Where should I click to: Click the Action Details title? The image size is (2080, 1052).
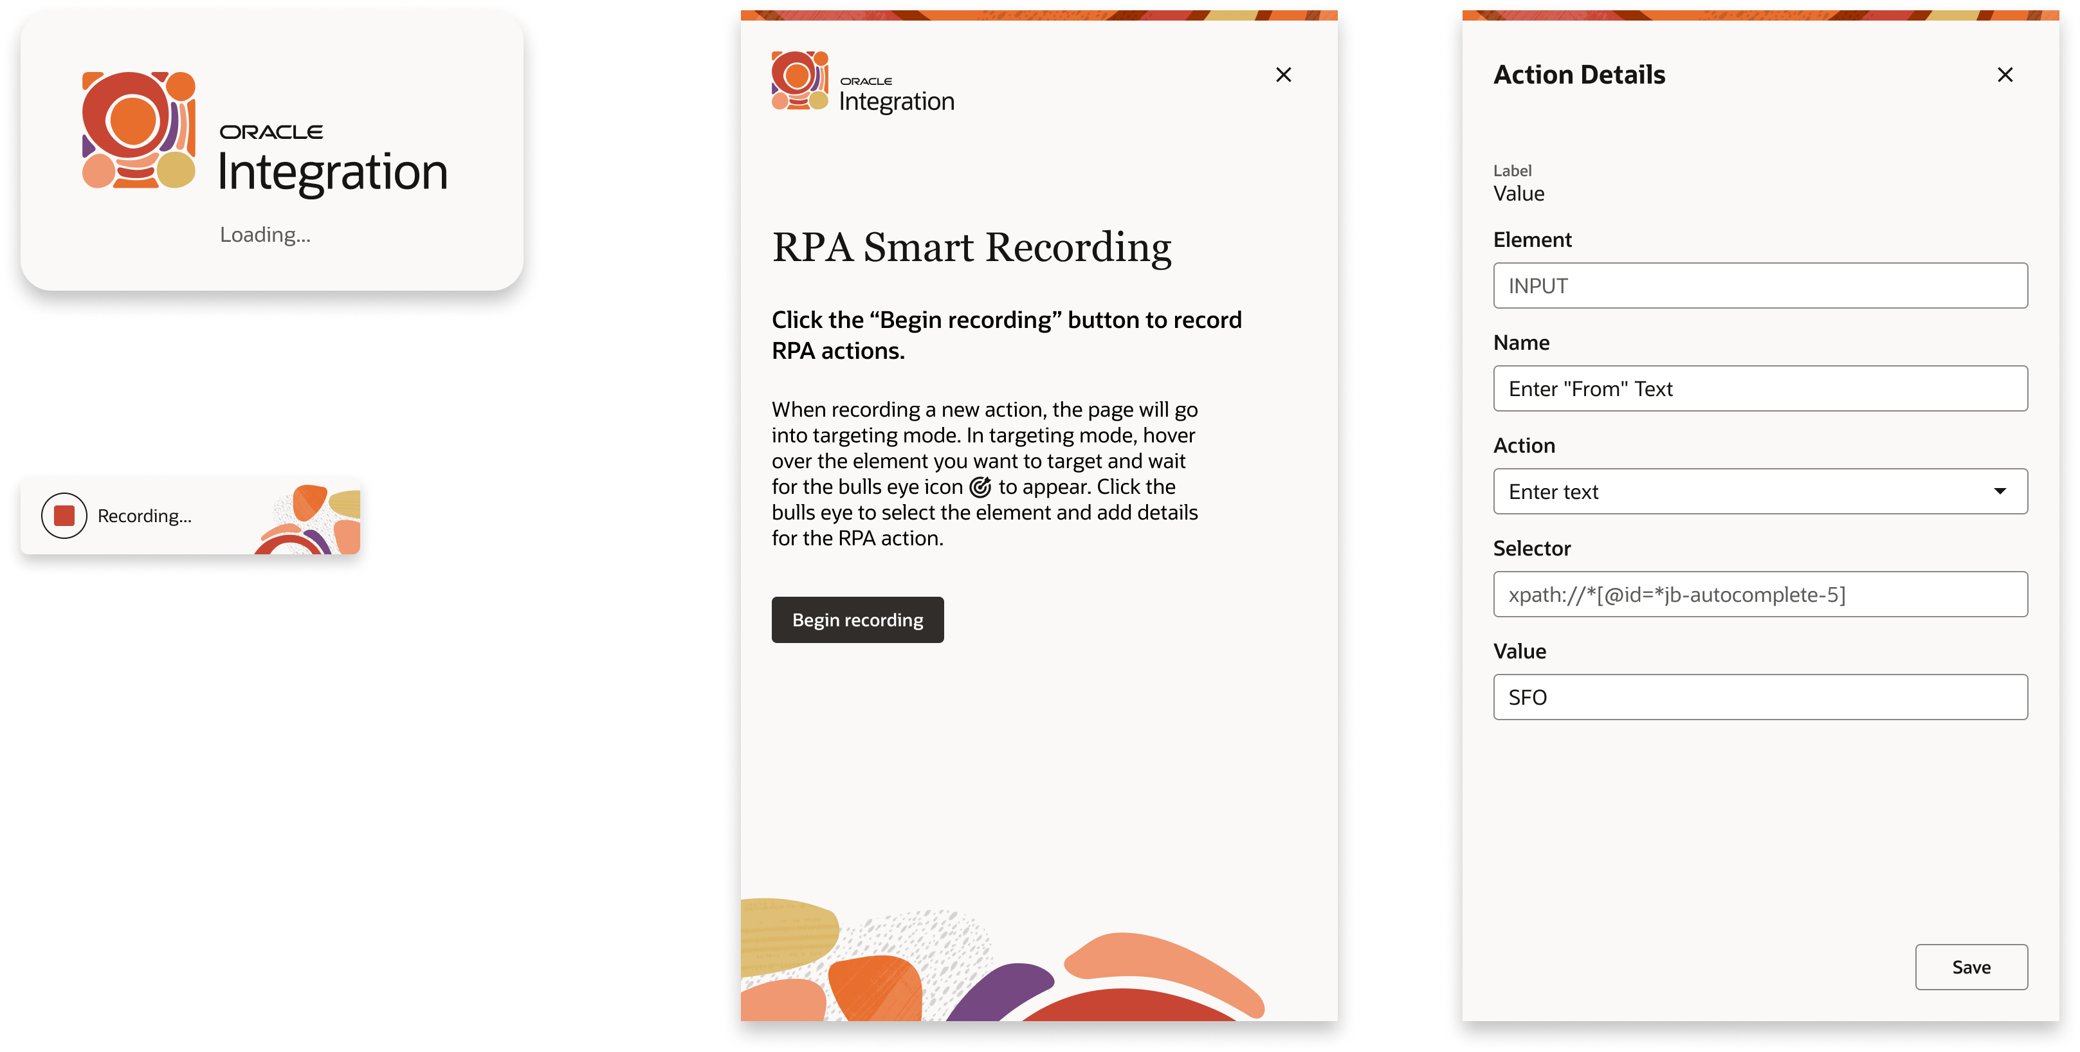point(1578,75)
